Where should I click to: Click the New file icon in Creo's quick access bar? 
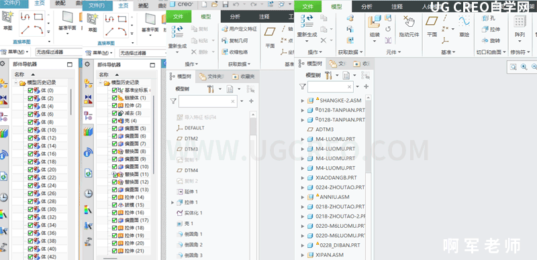(x=204, y=5)
